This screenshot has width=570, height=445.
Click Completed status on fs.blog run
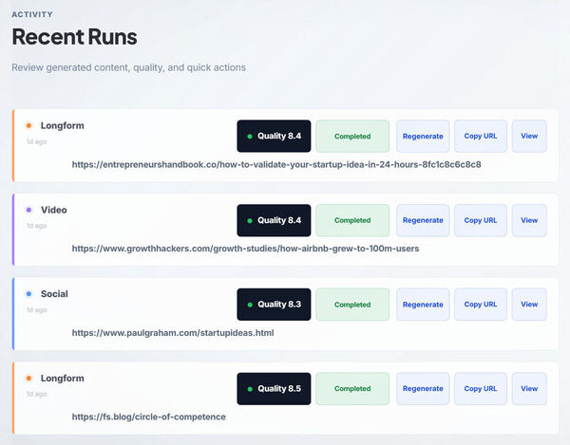[x=352, y=389]
